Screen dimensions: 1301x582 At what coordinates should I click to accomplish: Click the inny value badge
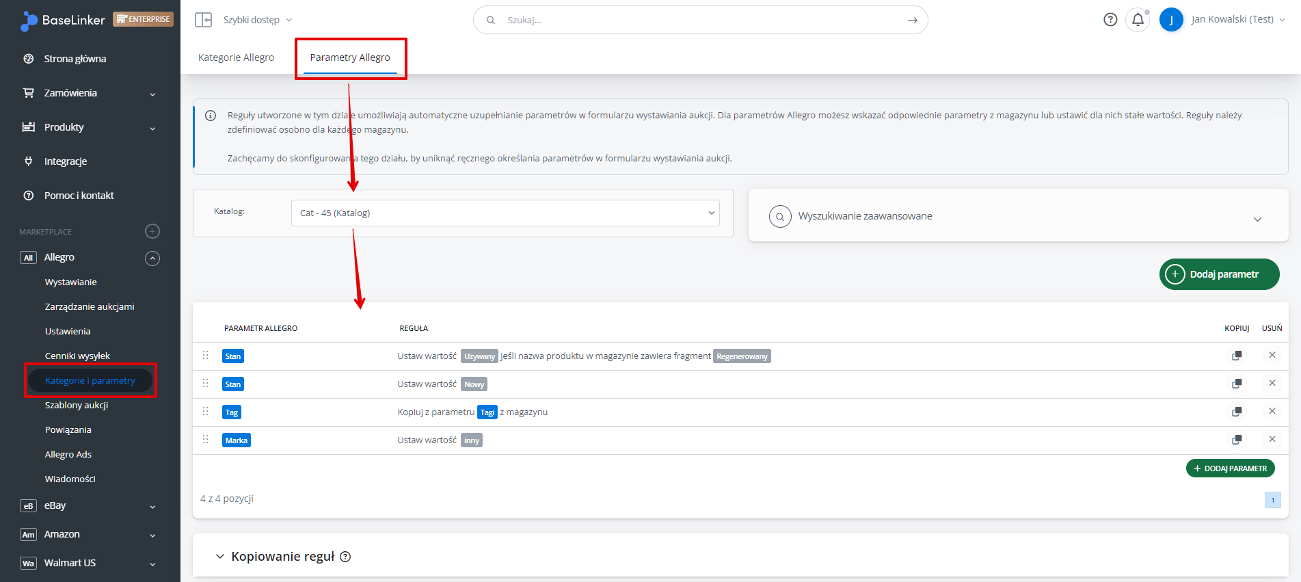[472, 440]
